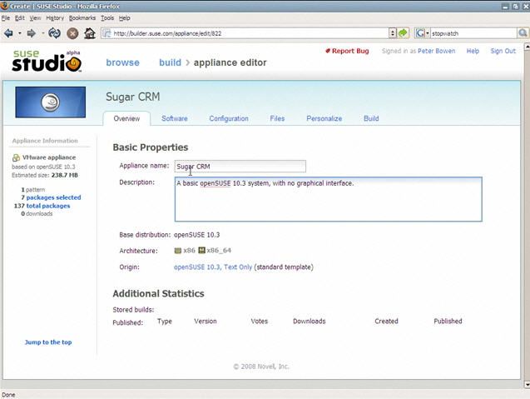Click the green Go arrow beside URL

[x=403, y=33]
